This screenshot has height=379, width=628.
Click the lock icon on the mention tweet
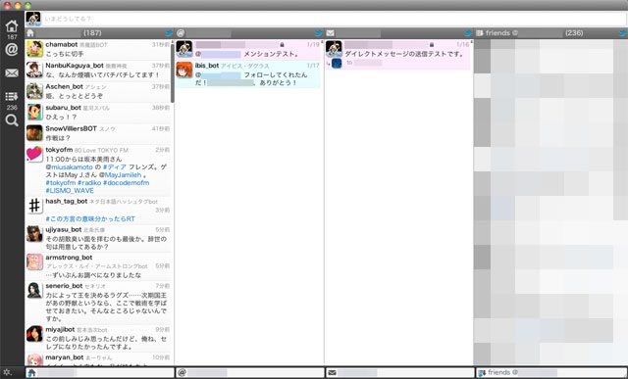click(283, 45)
